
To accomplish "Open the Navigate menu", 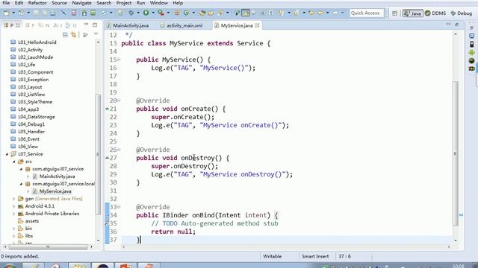I will (81, 3).
